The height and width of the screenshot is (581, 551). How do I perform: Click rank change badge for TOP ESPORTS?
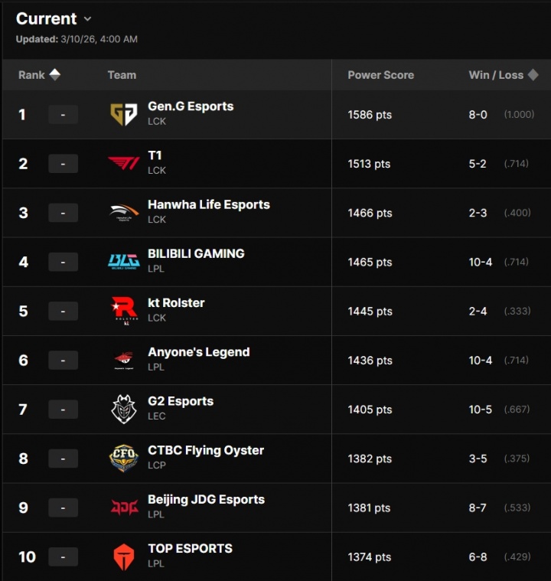point(63,557)
